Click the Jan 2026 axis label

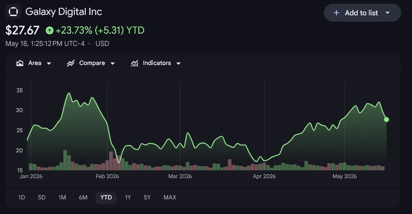31,176
